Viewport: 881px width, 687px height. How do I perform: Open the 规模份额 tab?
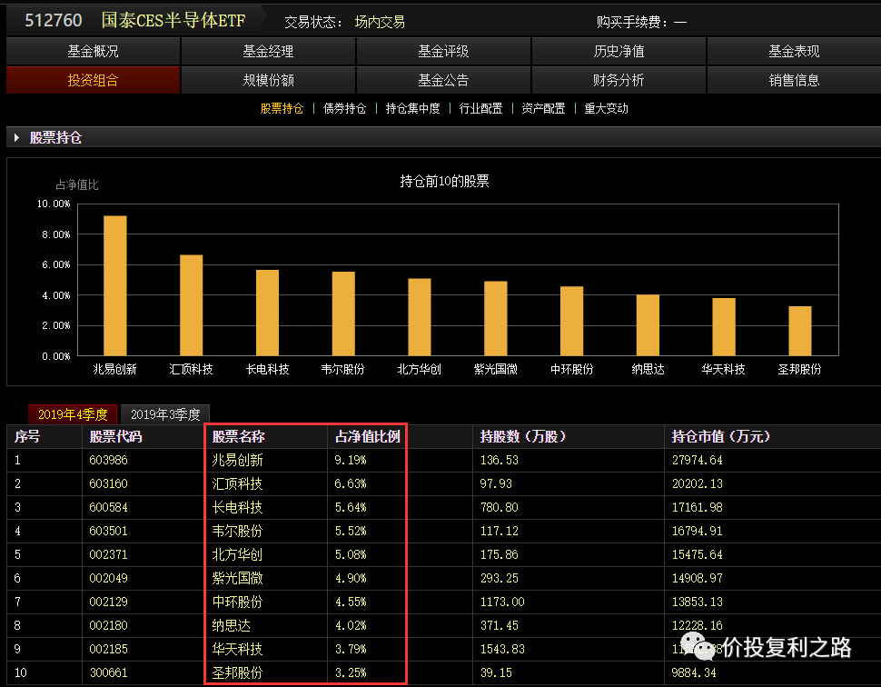coord(268,80)
